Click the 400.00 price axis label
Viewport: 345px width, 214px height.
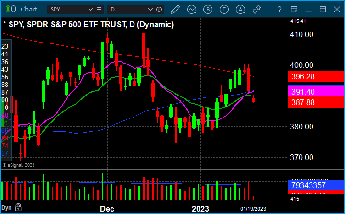click(x=301, y=65)
